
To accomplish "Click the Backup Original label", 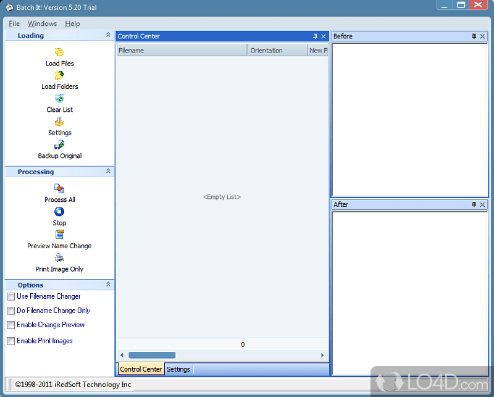I will pyautogui.click(x=59, y=156).
